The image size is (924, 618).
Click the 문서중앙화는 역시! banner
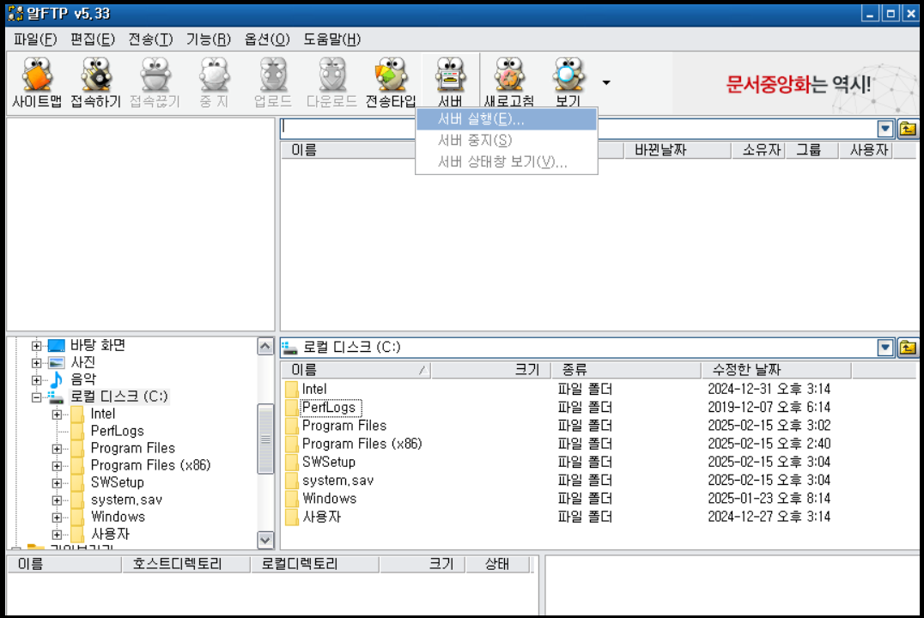797,83
